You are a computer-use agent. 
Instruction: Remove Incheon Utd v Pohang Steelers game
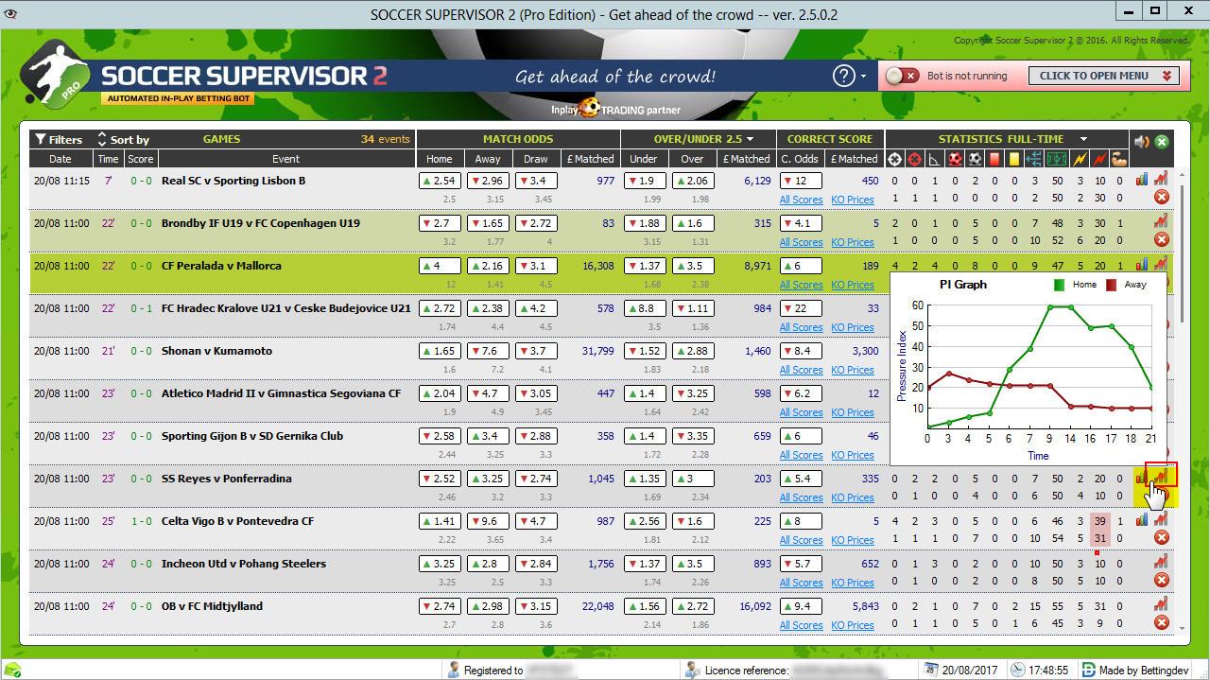coord(1162,580)
